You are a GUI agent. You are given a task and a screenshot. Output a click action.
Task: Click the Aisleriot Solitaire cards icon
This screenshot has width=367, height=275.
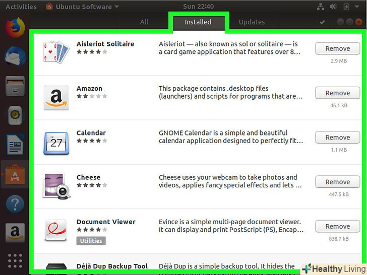(x=56, y=52)
